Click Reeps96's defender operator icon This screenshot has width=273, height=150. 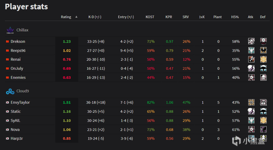263,50
